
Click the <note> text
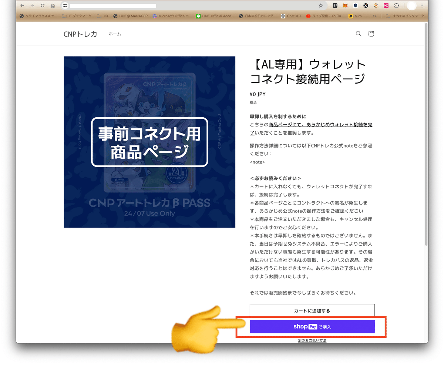point(257,162)
